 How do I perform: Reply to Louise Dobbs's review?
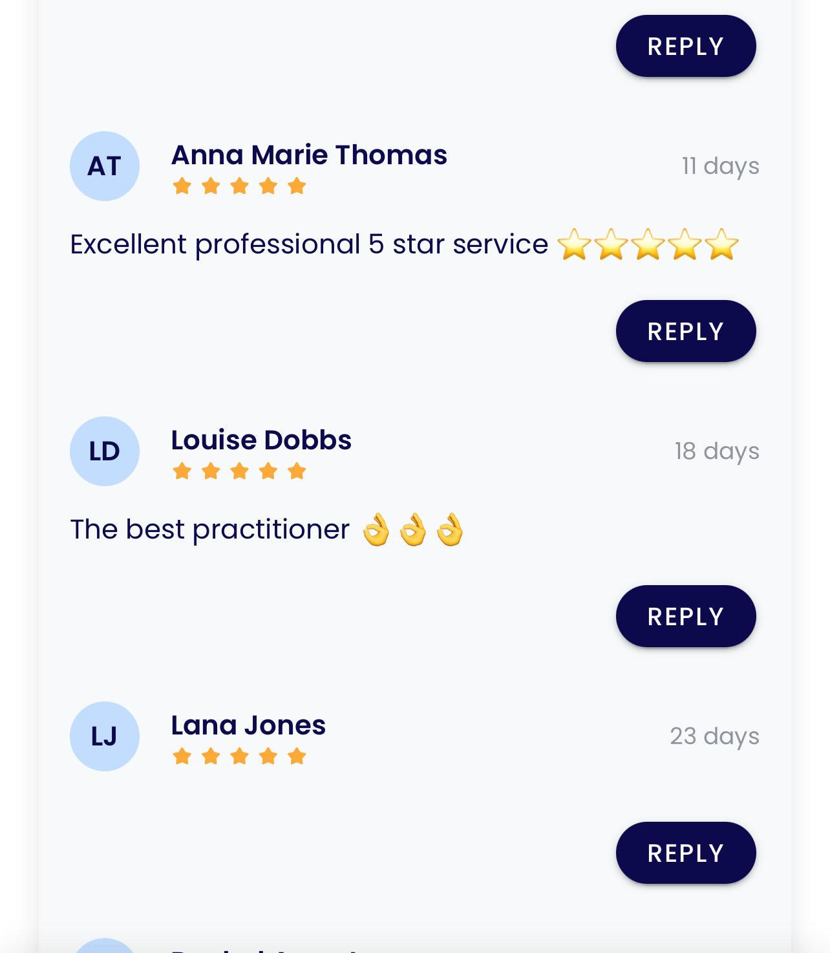pyautogui.click(x=686, y=616)
